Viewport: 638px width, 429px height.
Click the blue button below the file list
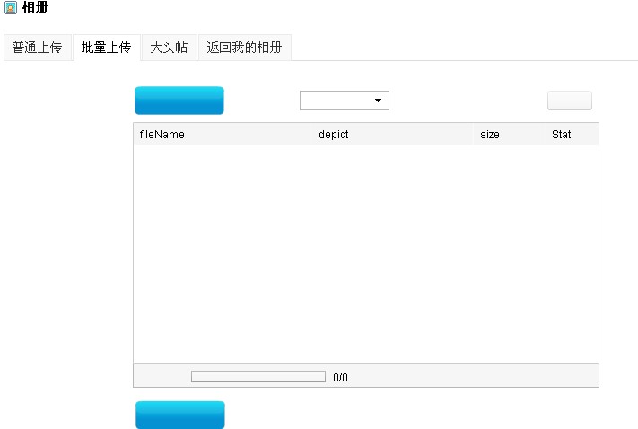click(x=180, y=415)
